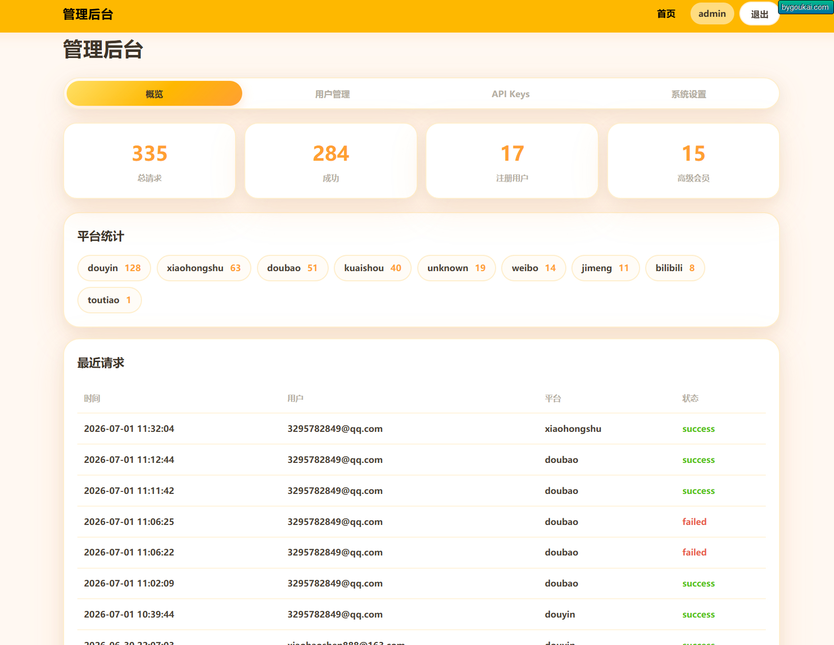Open the 首页 link in the header

click(666, 14)
